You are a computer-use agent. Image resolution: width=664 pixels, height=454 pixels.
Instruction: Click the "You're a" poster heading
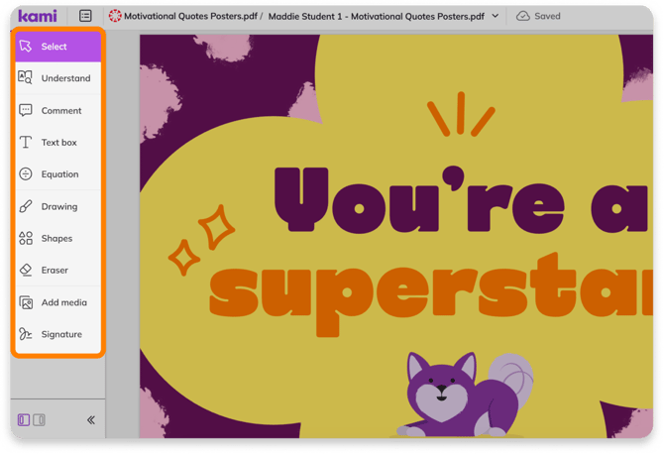point(460,199)
